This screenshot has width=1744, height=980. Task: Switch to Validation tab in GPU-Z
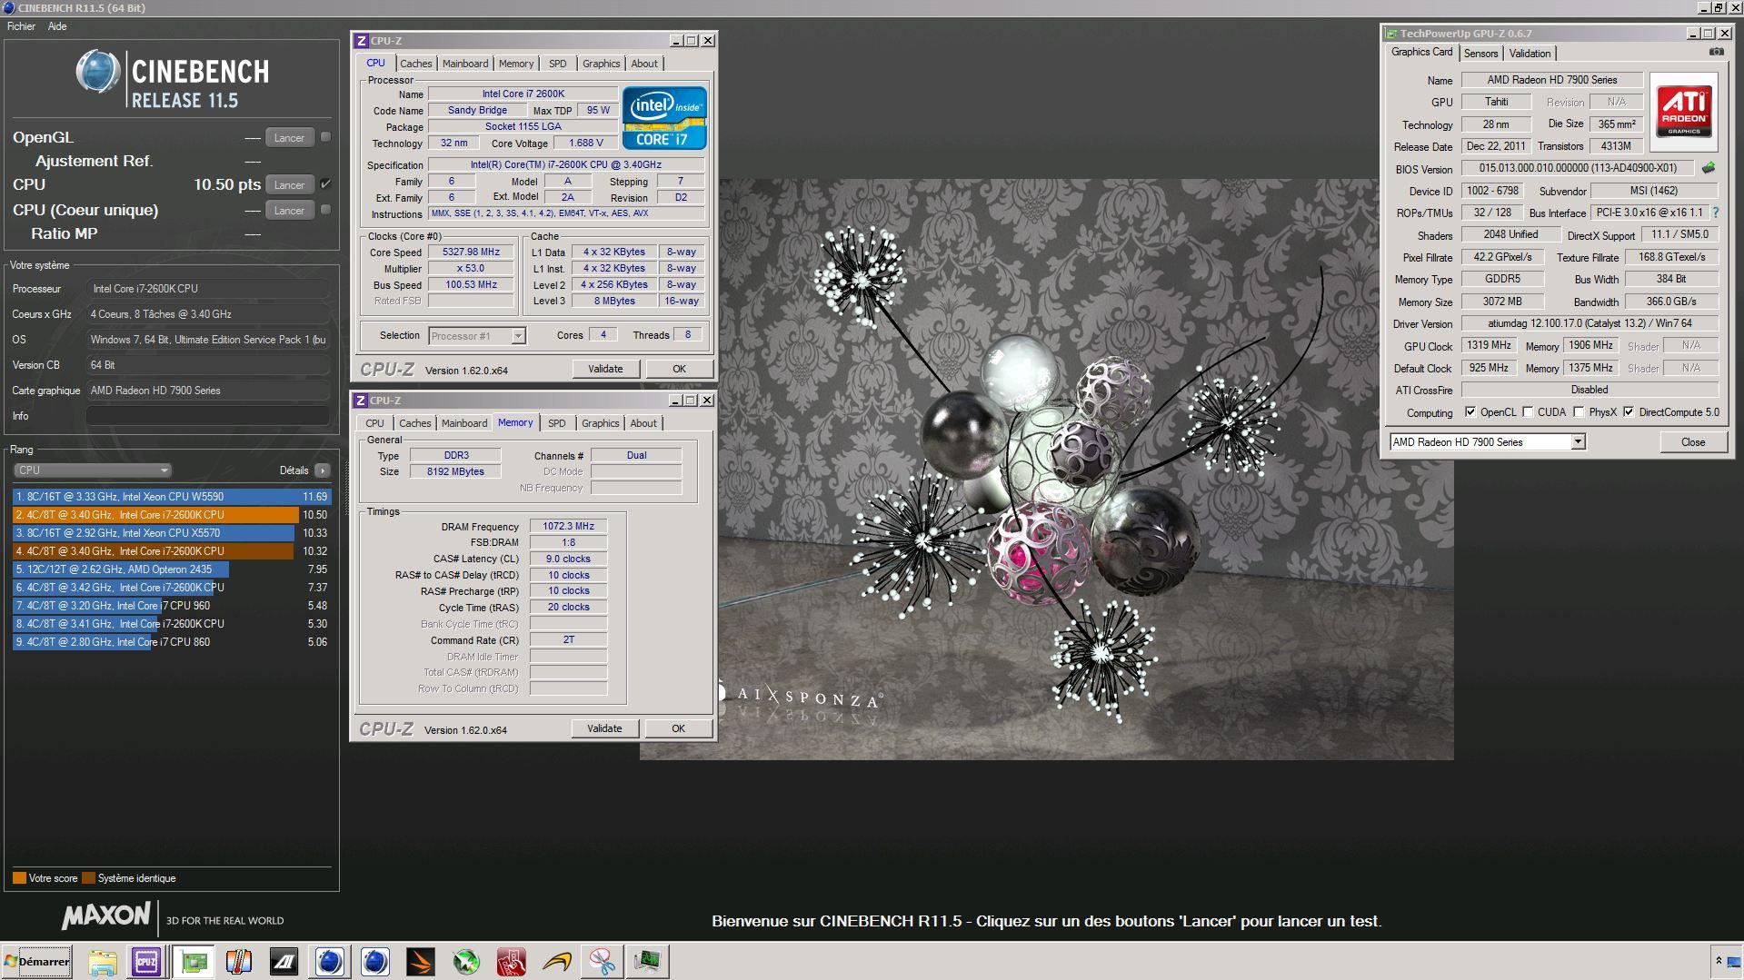click(x=1530, y=54)
